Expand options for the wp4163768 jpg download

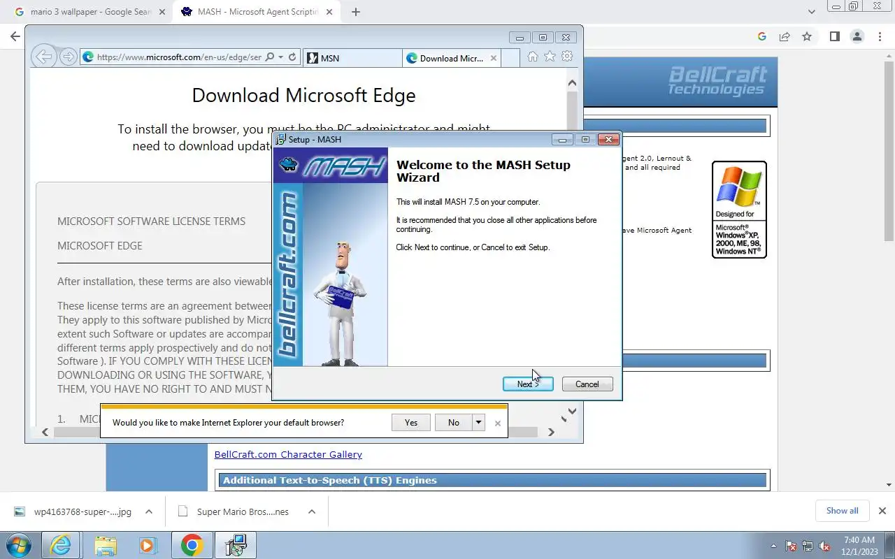(x=149, y=511)
